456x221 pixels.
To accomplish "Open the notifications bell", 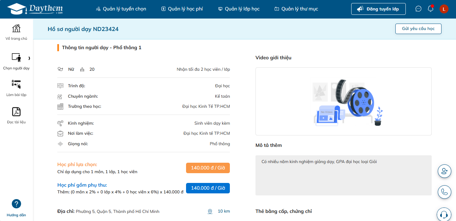I will pyautogui.click(x=430, y=9).
